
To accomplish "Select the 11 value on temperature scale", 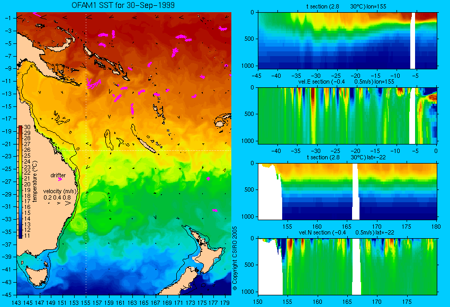I will point(27,236).
